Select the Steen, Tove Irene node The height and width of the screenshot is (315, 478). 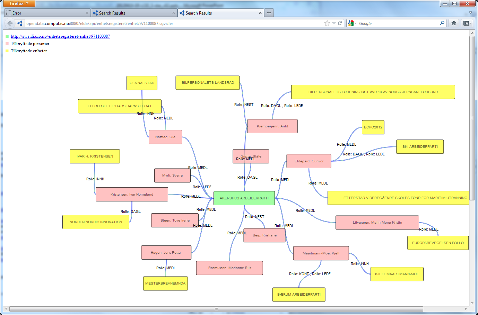[x=175, y=220]
